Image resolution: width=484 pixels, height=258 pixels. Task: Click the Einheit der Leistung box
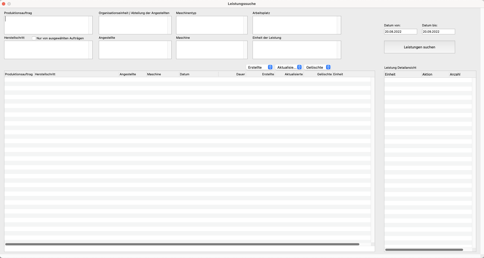(295, 50)
